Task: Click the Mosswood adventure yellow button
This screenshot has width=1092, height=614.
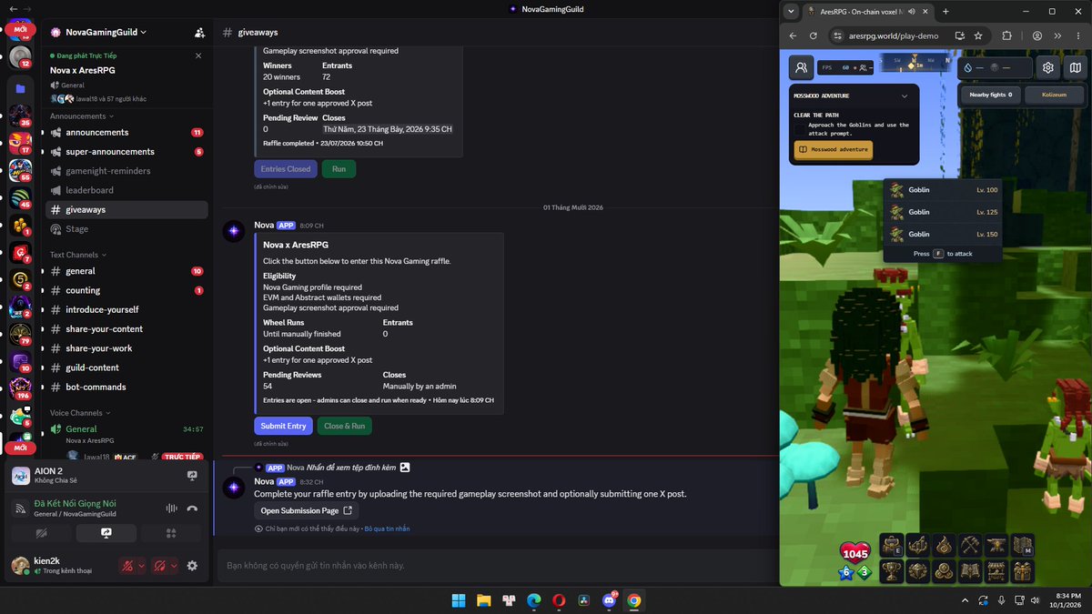Action: pyautogui.click(x=833, y=149)
